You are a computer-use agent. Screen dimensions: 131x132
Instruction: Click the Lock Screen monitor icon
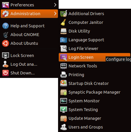(6, 56)
